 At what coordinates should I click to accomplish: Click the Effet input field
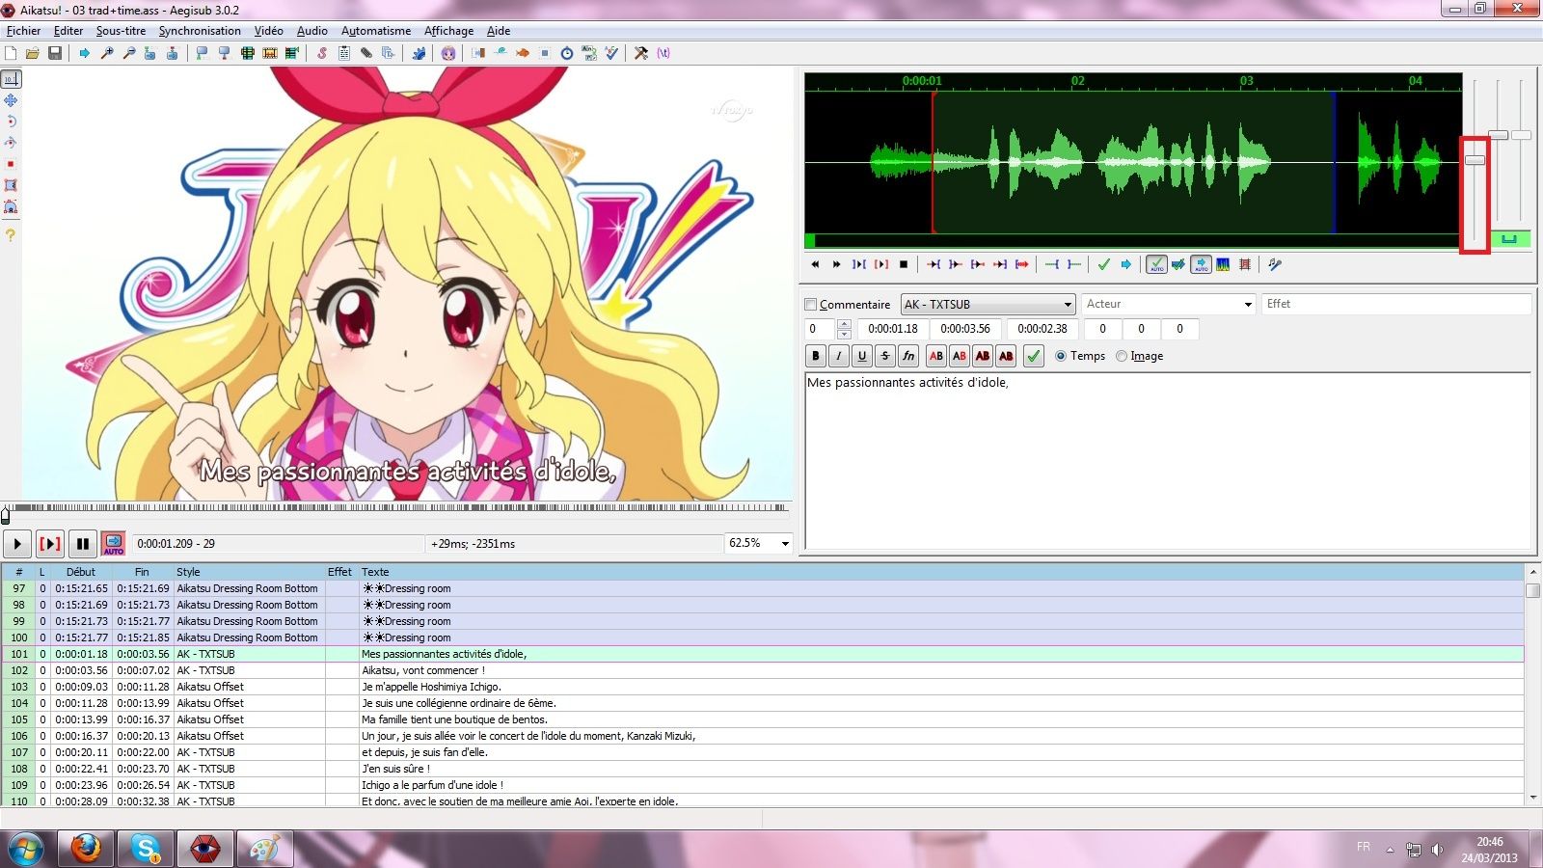[x=1396, y=304]
